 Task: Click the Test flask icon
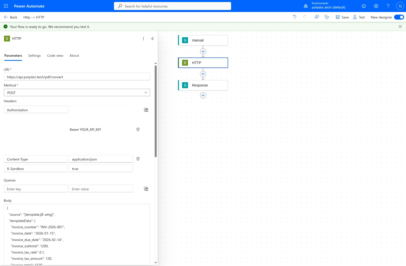pos(355,17)
